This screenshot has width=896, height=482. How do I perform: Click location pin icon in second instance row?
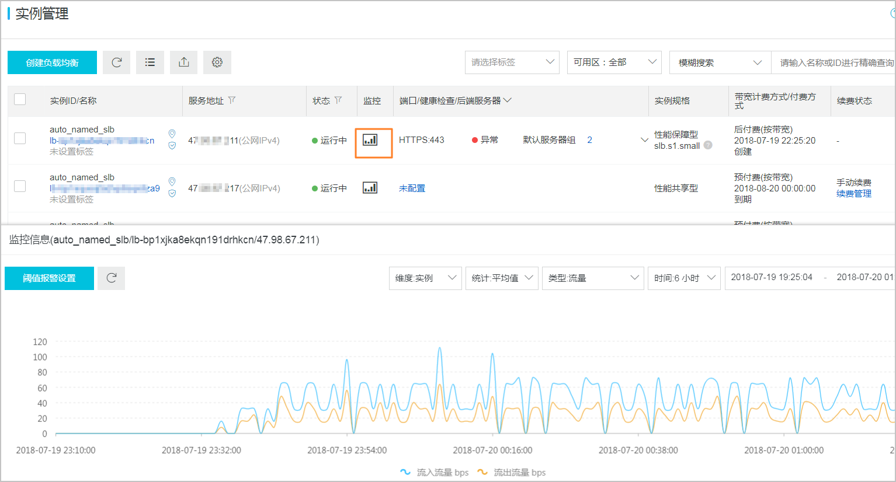tap(172, 181)
